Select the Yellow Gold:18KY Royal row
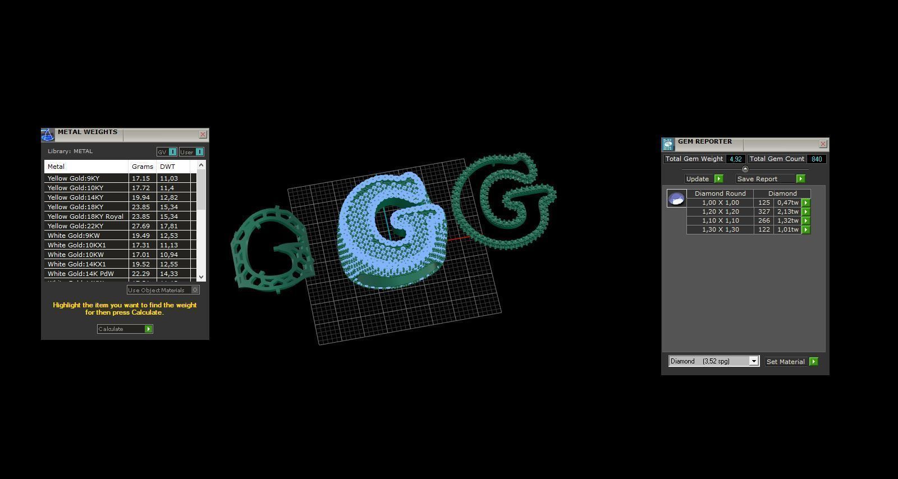The width and height of the screenshot is (898, 479). (x=120, y=217)
